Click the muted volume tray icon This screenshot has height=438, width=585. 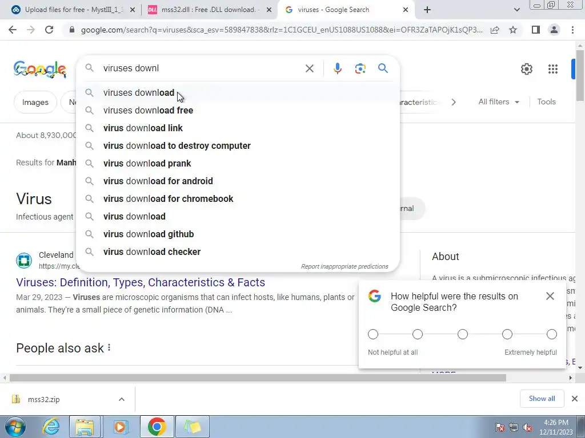tap(527, 428)
